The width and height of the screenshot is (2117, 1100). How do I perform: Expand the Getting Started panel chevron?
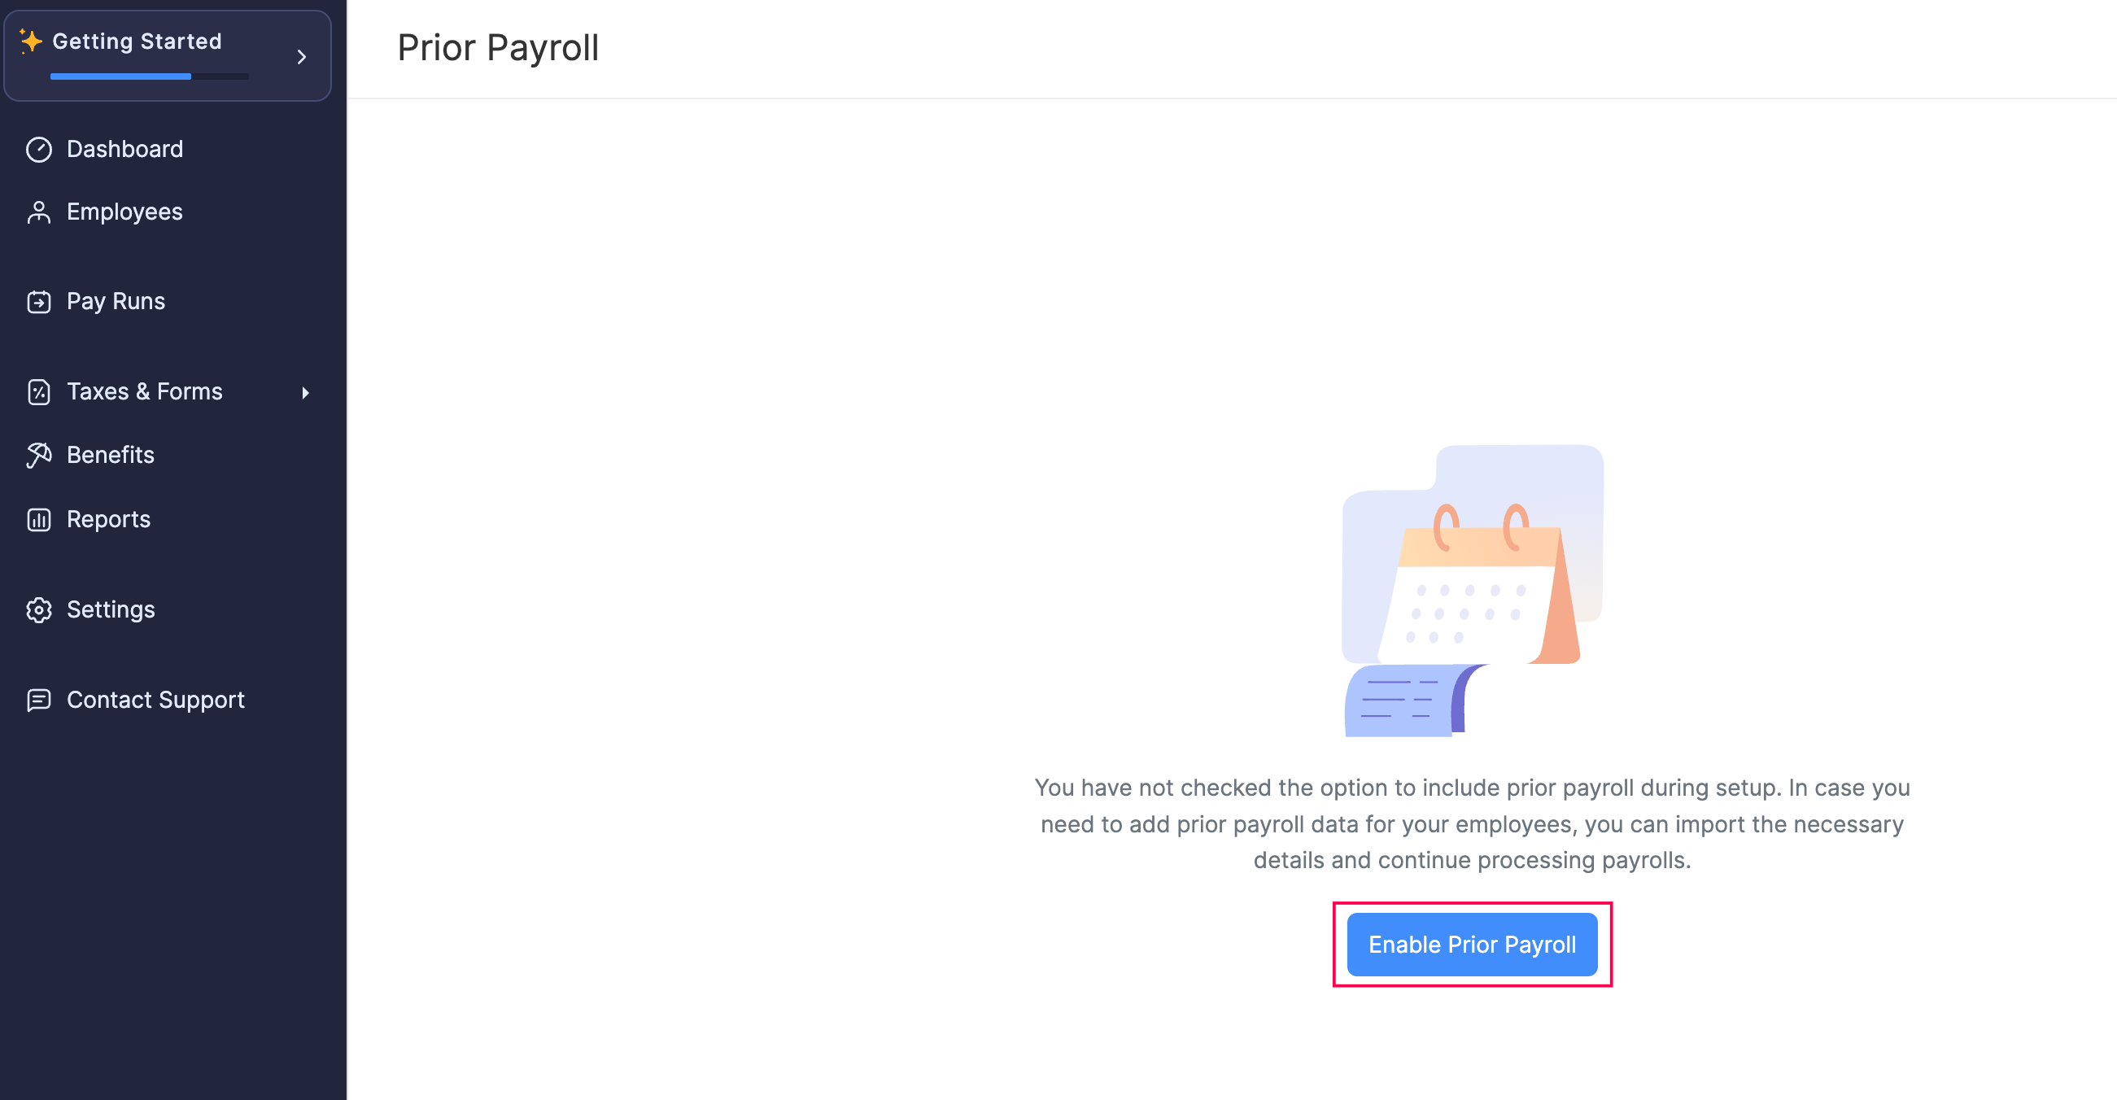click(301, 56)
